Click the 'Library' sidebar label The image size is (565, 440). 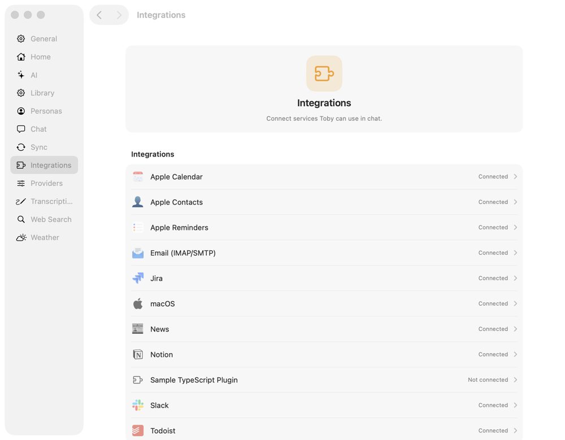pos(42,93)
